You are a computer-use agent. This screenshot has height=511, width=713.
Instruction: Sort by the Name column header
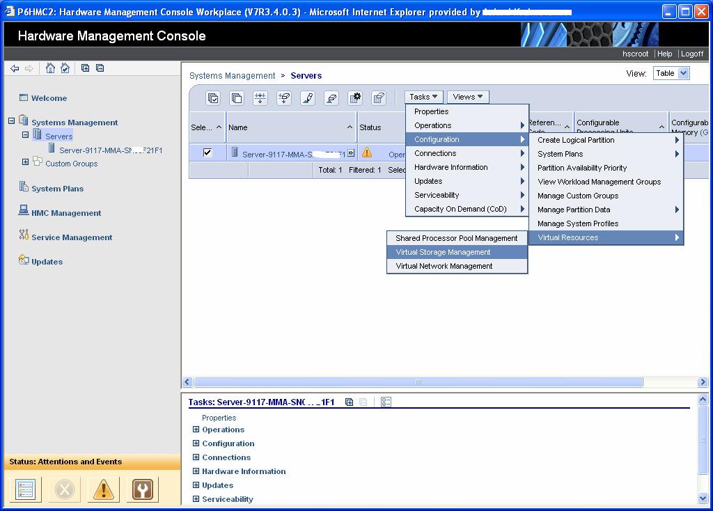291,127
